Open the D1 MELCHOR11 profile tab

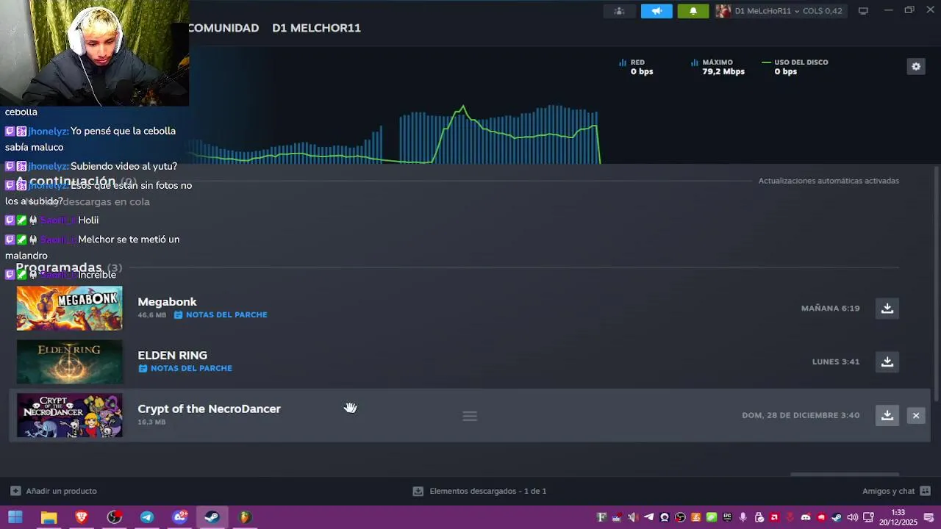click(316, 28)
